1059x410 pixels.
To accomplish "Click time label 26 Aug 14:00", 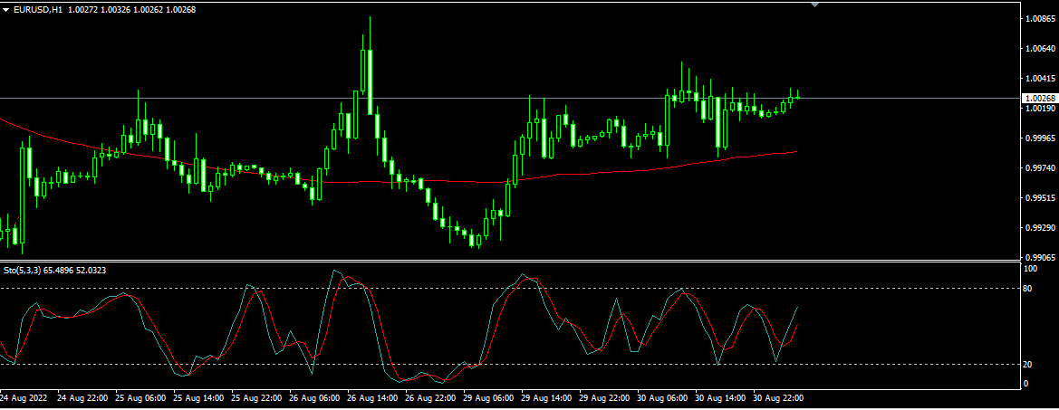I will pyautogui.click(x=373, y=398).
